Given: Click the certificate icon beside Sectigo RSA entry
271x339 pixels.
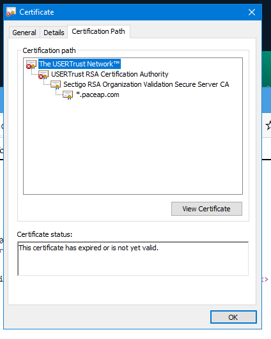Looking at the screenshot, I should [56, 84].
